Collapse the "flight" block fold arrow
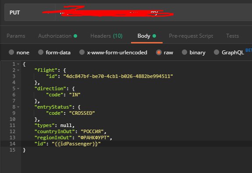Image resolution: width=252 pixels, height=173 pixels. [18, 71]
